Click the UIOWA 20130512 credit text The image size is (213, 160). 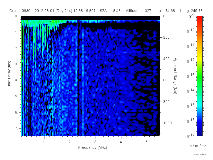click(200, 154)
